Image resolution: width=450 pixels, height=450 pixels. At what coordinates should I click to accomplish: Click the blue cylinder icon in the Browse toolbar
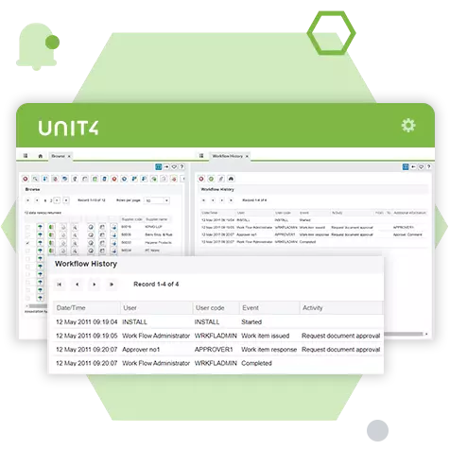105,179
